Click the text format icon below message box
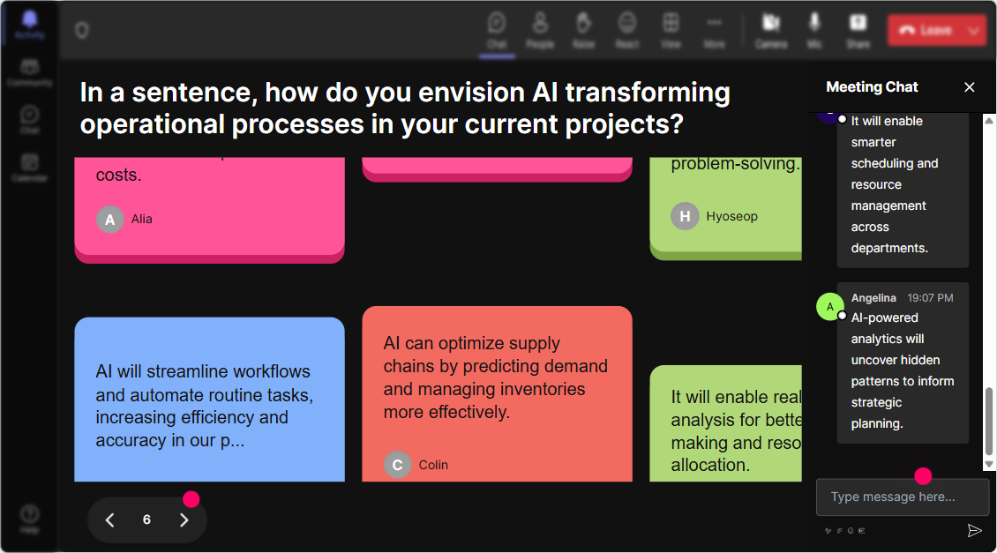Screen dimensions: 997x553 coord(828,531)
